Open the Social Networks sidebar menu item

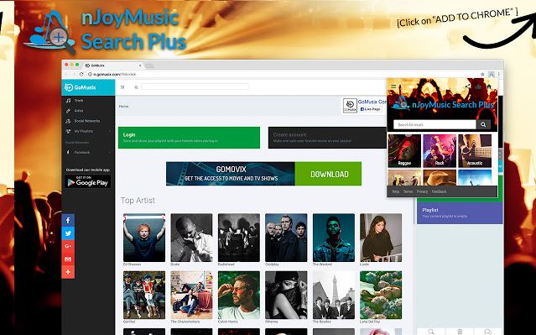tap(87, 121)
